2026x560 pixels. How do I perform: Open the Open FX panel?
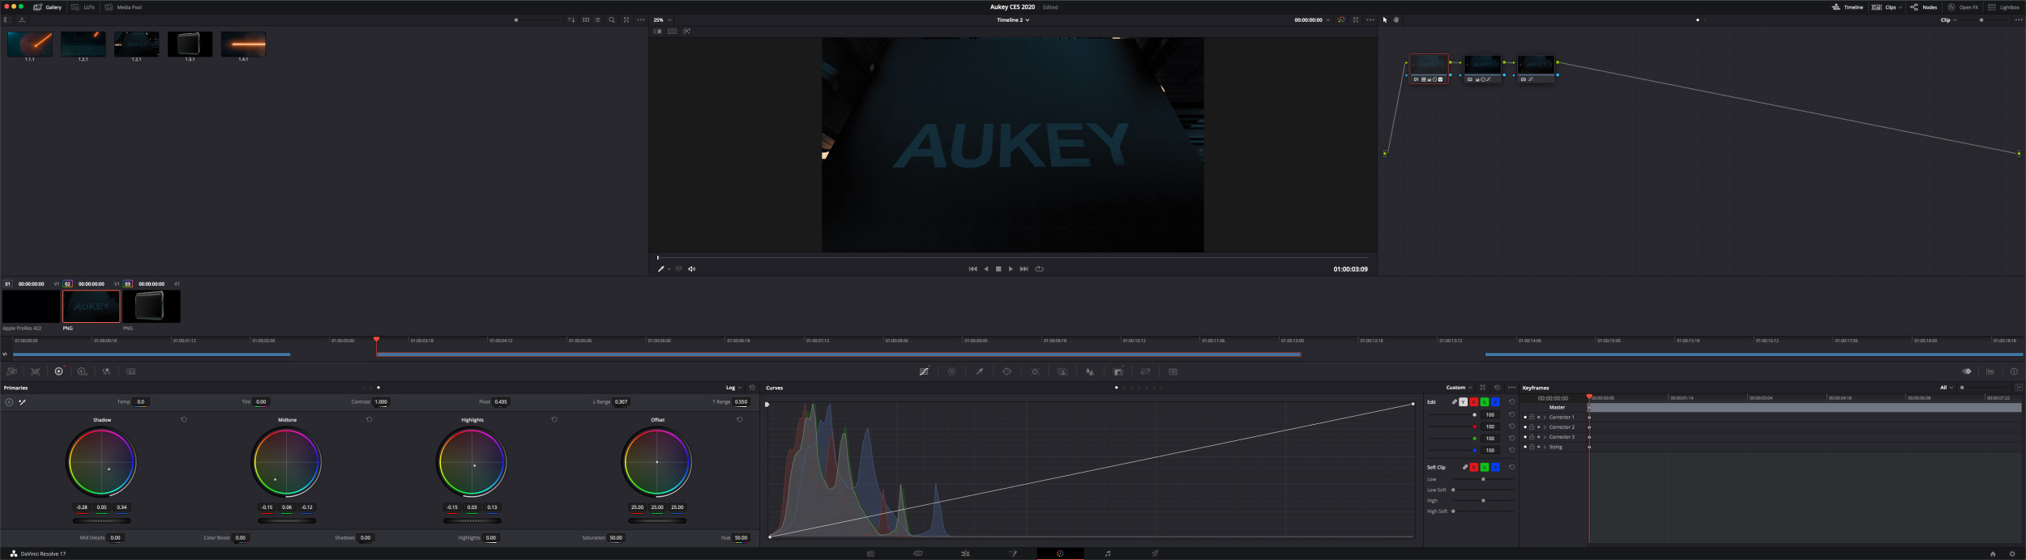tap(1962, 7)
